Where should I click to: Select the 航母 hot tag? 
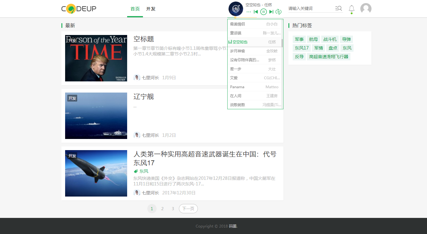(x=314, y=39)
